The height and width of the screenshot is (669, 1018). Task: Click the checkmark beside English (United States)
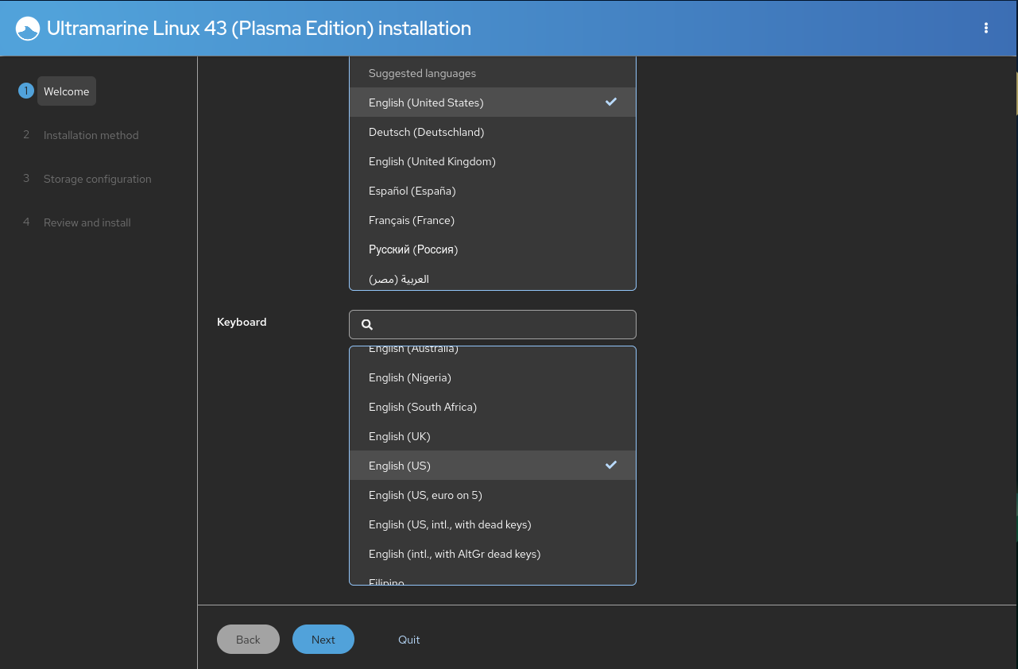[x=610, y=102]
